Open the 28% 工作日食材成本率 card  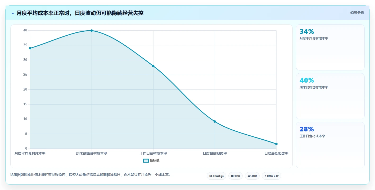coord(330,145)
